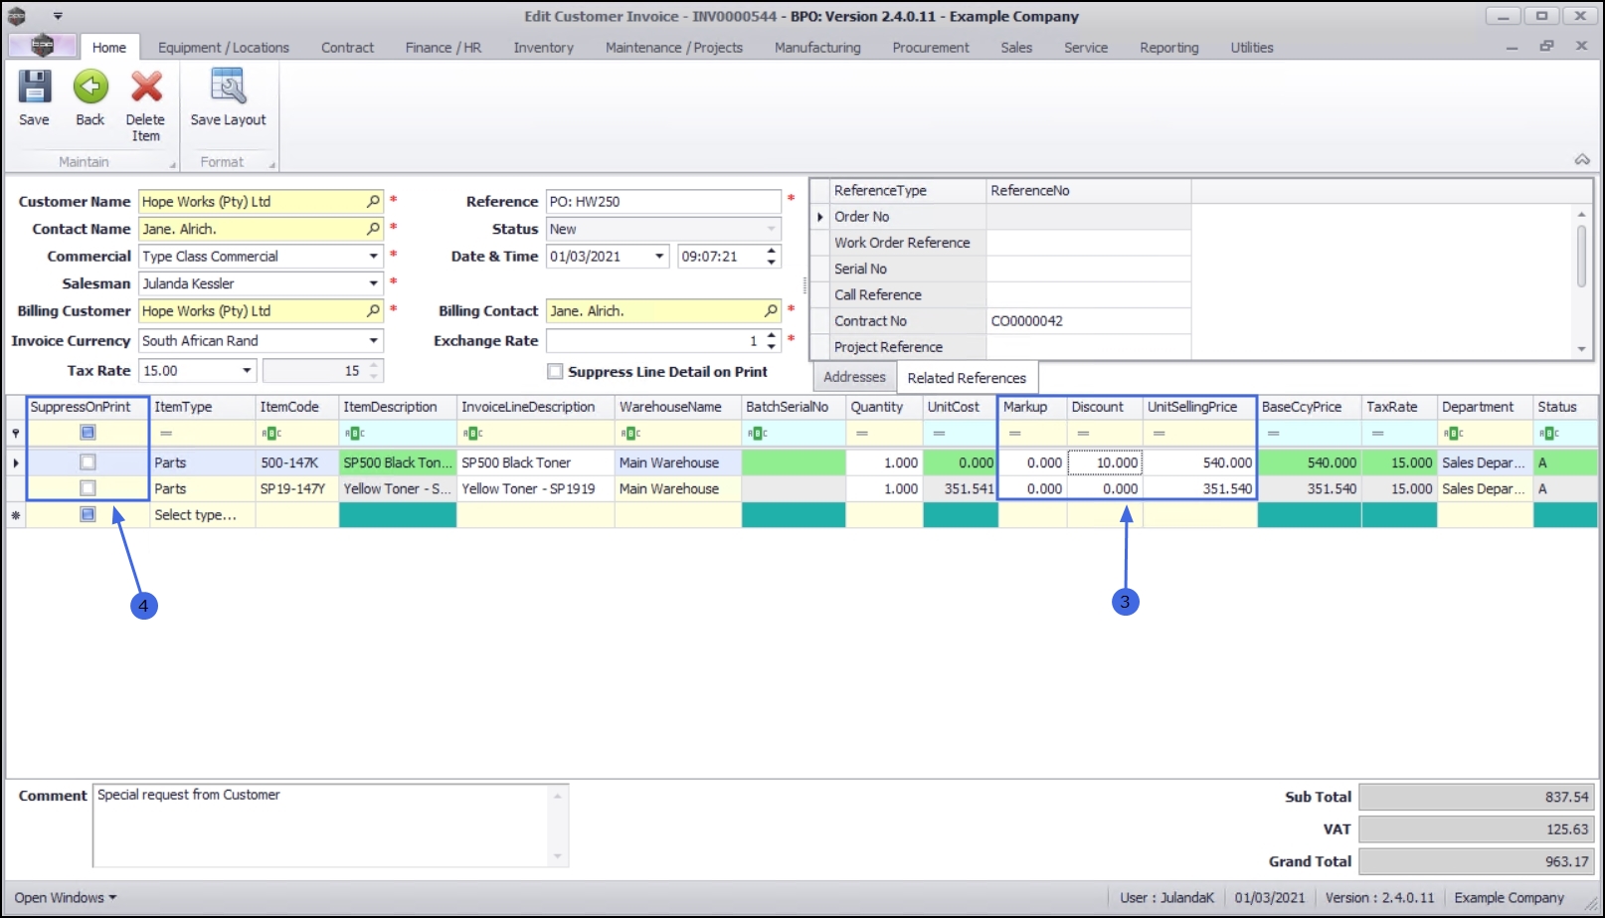Switch to the Addresses tab

tap(854, 377)
